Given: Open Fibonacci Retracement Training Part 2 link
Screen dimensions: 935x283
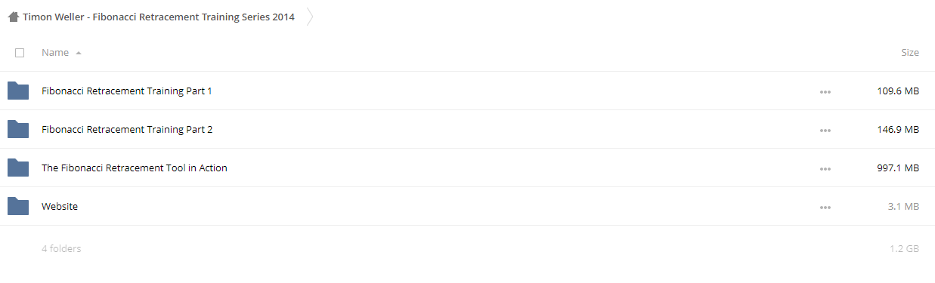Looking at the screenshot, I should 127,129.
